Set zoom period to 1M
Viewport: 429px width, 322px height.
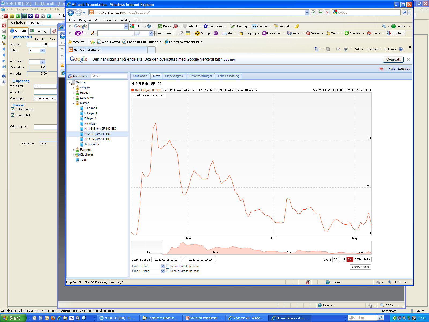click(x=343, y=259)
